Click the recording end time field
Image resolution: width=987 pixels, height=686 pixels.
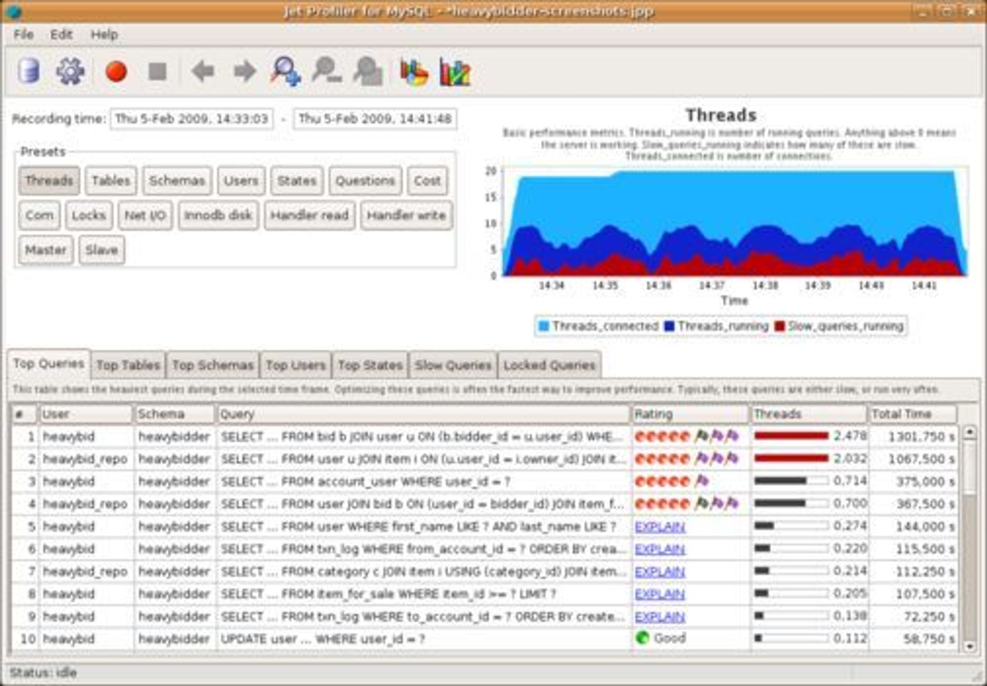(375, 119)
